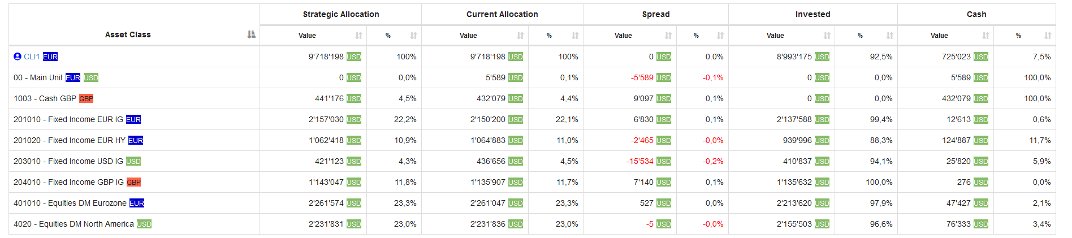Viewport: 1072px width, 238px height.
Task: Sort by Cash Value column icon
Action: pyautogui.click(x=986, y=36)
